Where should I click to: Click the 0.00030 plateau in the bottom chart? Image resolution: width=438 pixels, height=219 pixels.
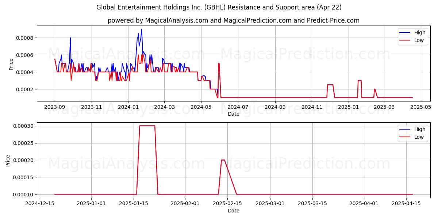(x=147, y=126)
